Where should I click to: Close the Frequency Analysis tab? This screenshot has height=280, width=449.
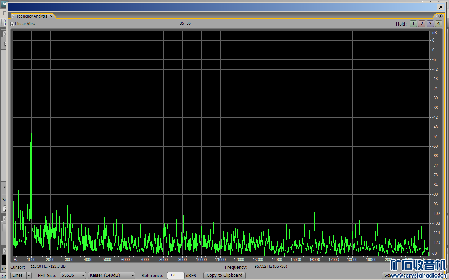click(x=51, y=16)
